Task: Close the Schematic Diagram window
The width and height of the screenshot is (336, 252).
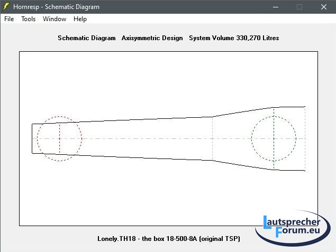Action: (323, 7)
